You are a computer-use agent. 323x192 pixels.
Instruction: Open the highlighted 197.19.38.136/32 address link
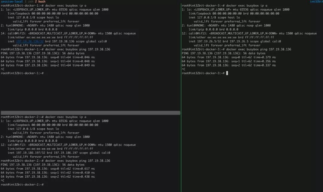[30, 41]
